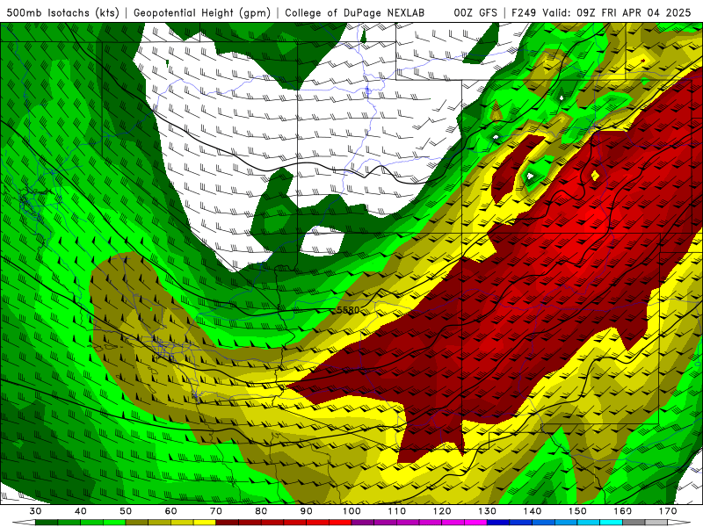Image resolution: width=703 pixels, height=527 pixels.
Task: Click the '90' legend value
Action: point(306,511)
